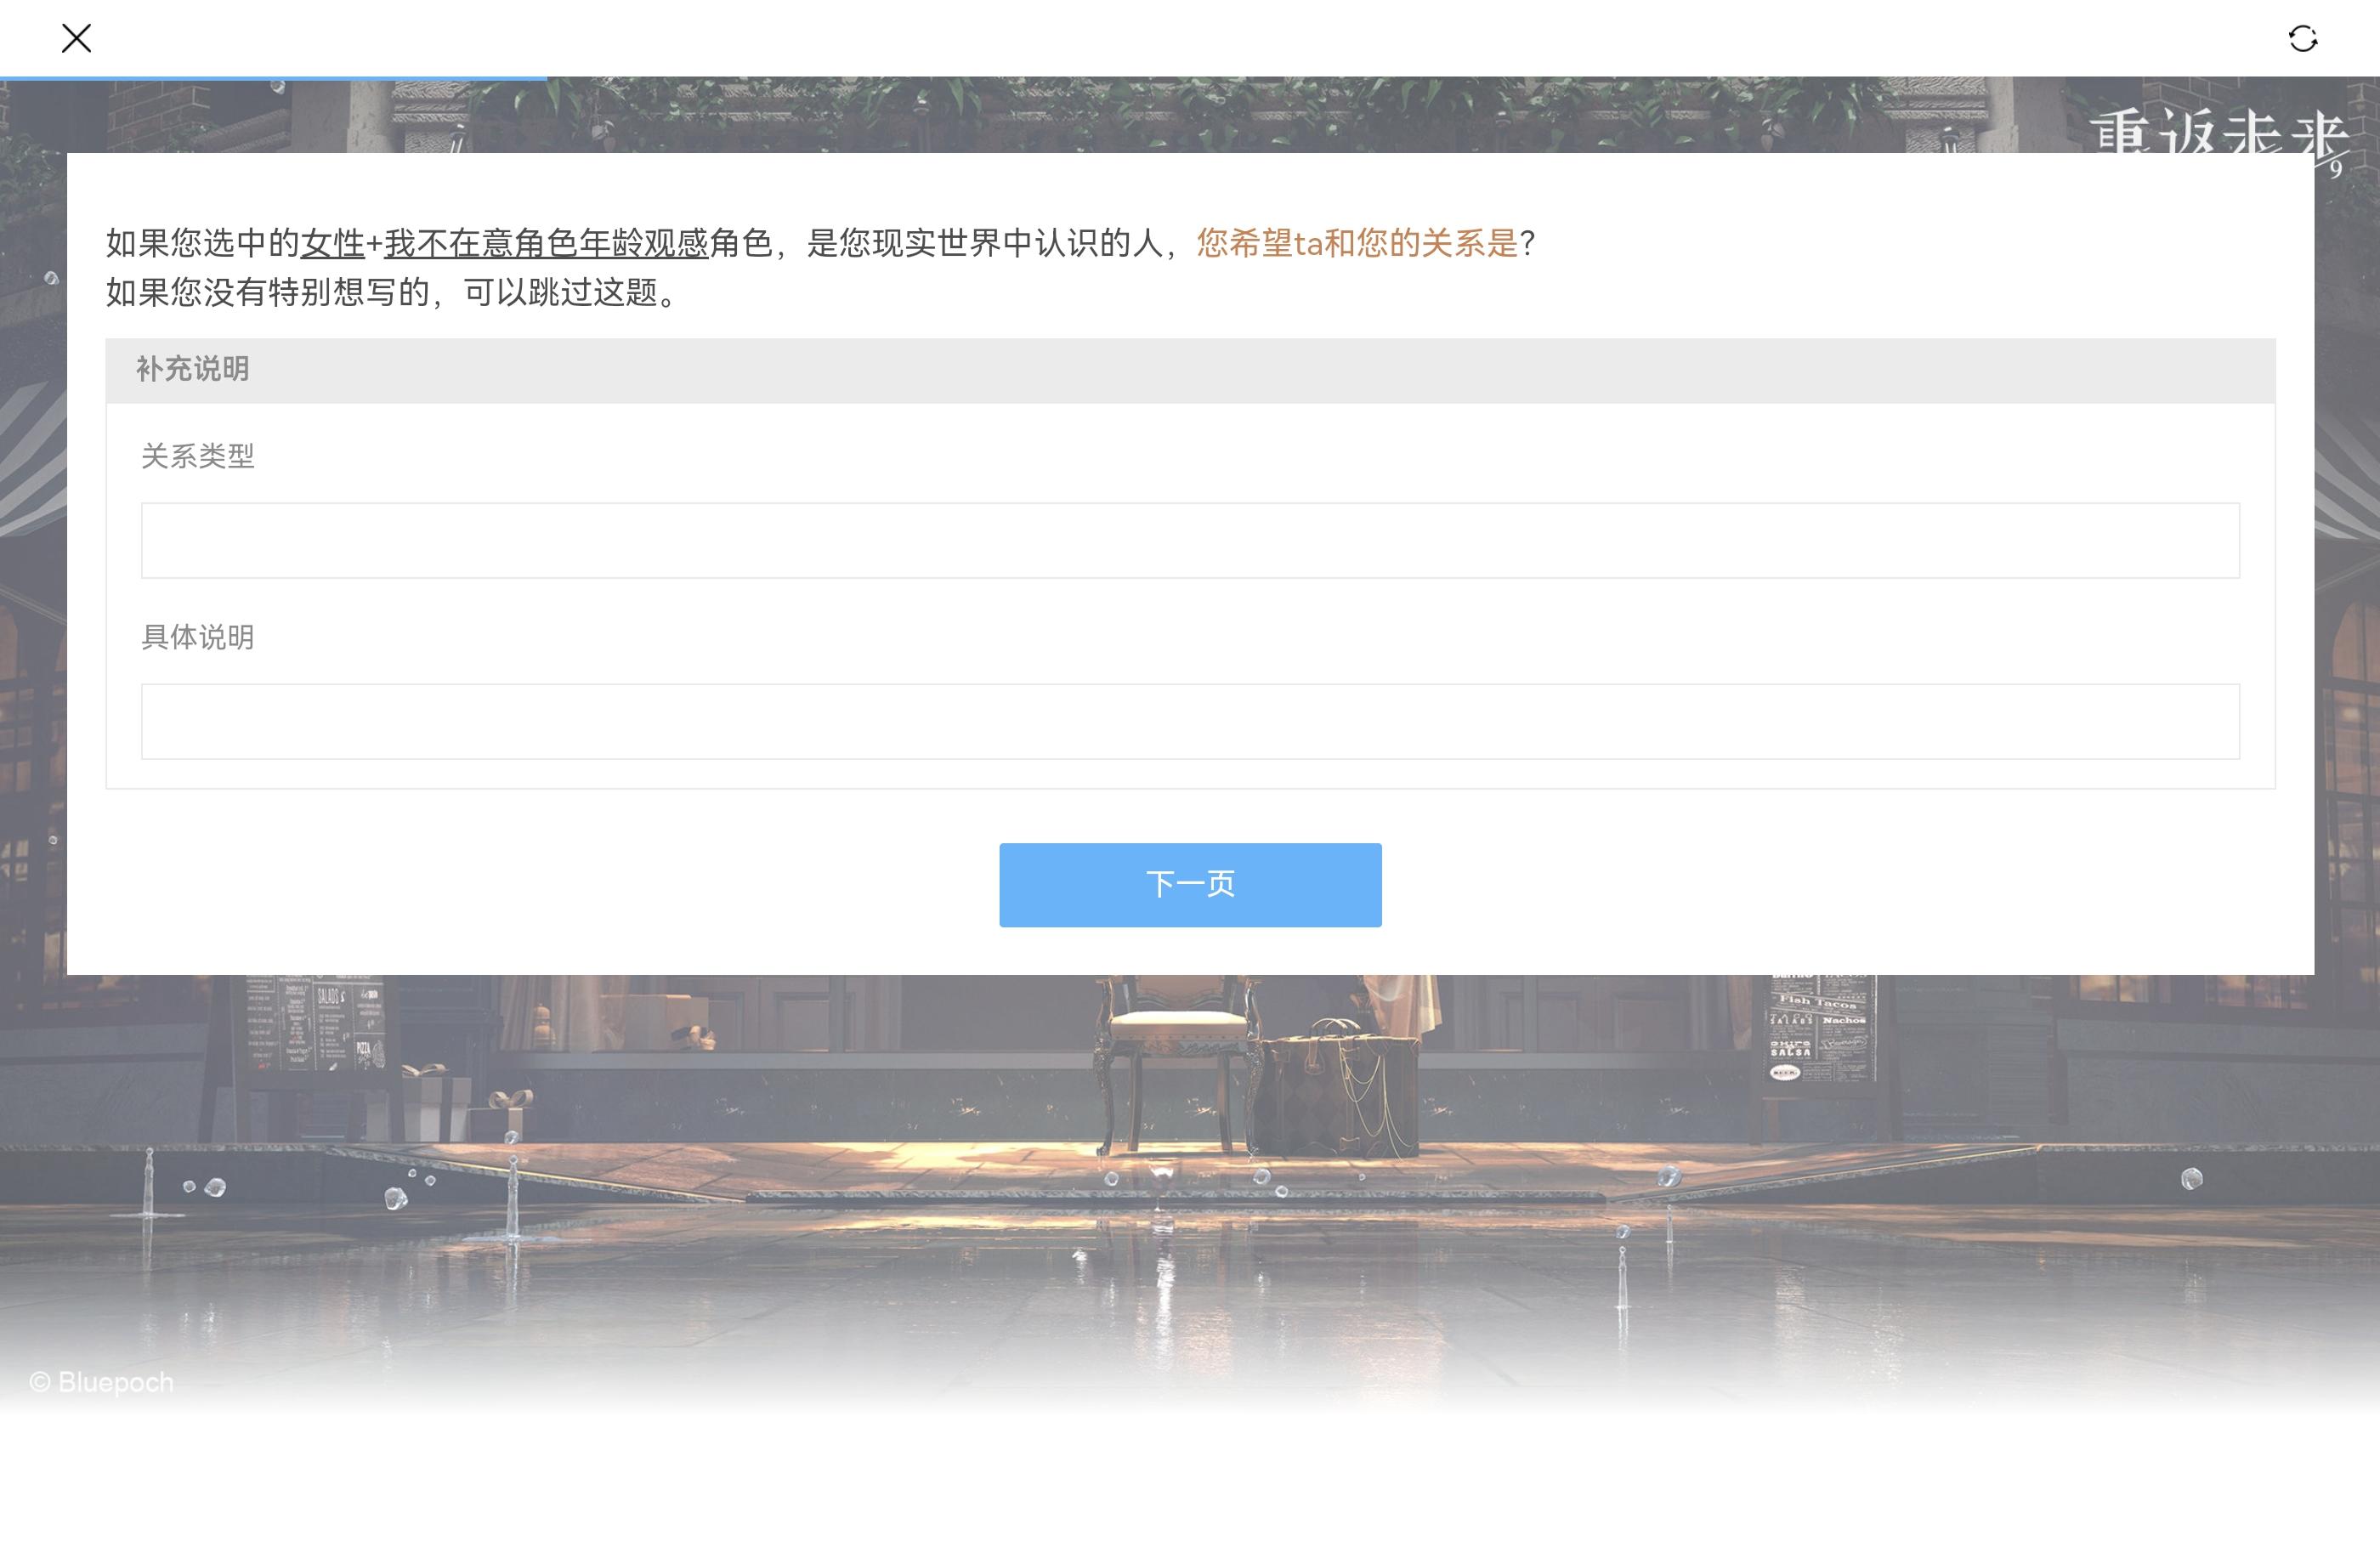
Task: Click the © Bluepoch copyright text
Action: [x=101, y=1382]
